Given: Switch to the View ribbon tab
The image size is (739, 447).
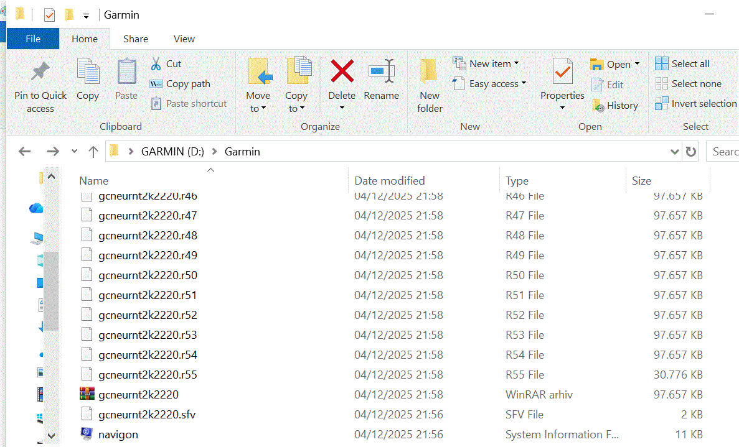Looking at the screenshot, I should click(x=184, y=39).
